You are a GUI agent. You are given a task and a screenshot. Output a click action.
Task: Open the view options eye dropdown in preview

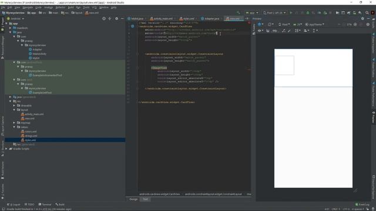(260, 30)
